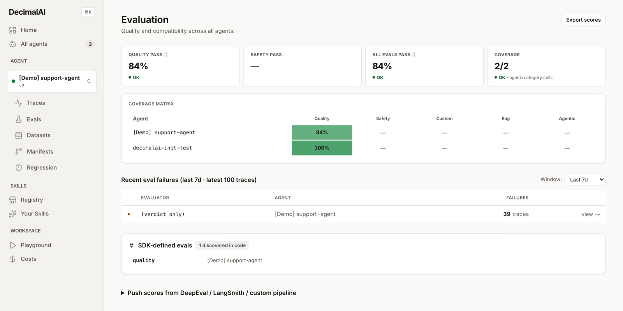Click the 100% Quality cell for decimalai-init-test
Image resolution: width=623 pixels, height=311 pixels.
coord(322,148)
